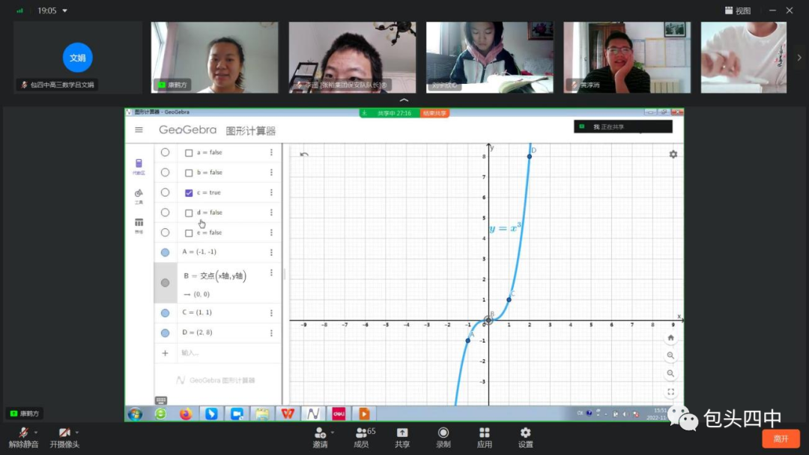The image size is (809, 455).
Task: Click point A on the curve
Action: click(x=468, y=341)
